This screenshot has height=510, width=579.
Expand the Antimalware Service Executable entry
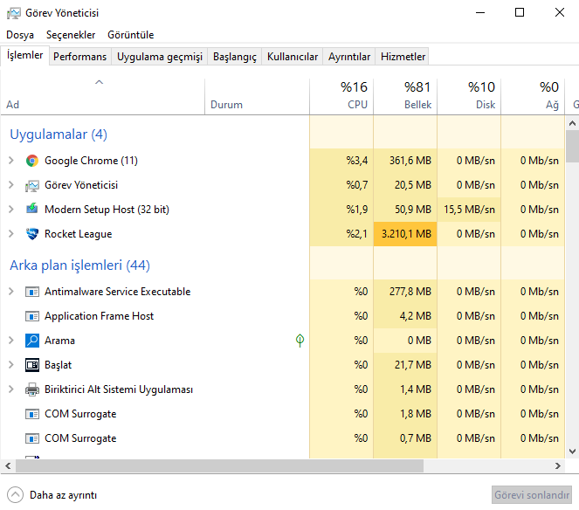click(x=10, y=292)
